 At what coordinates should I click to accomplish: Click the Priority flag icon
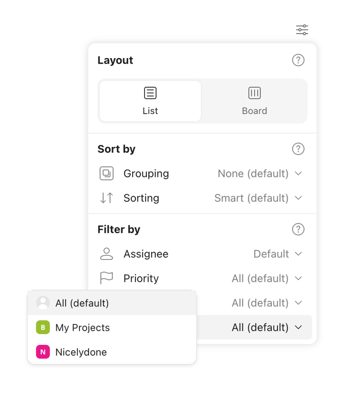pyautogui.click(x=106, y=279)
